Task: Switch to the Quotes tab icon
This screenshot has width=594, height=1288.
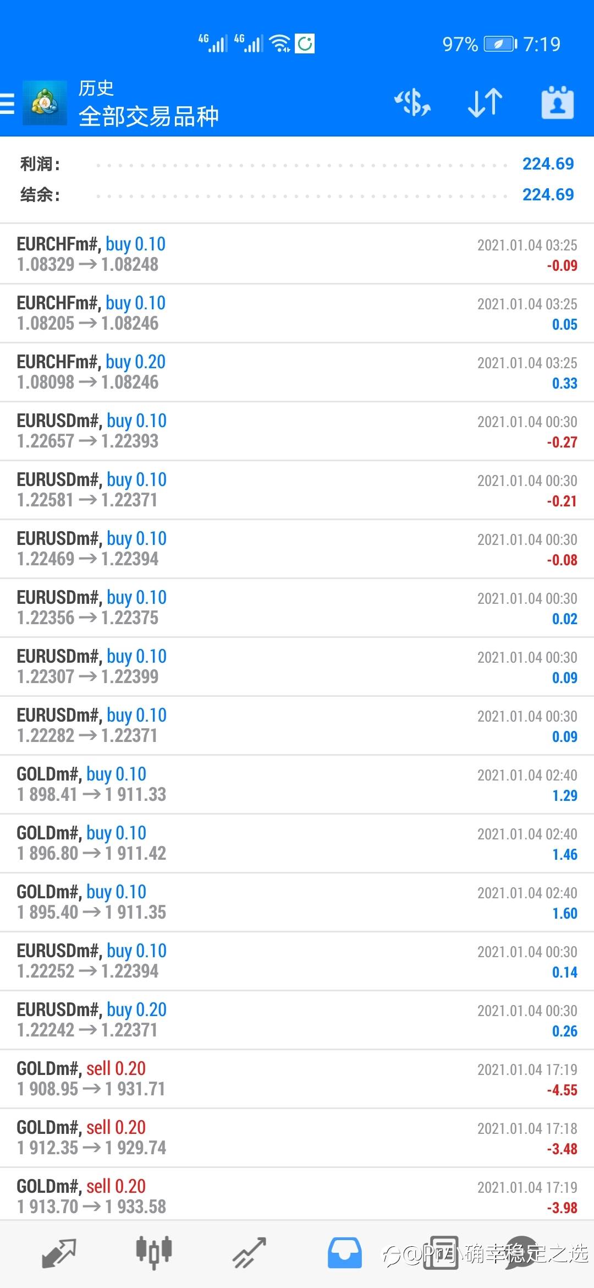Action: [59, 1253]
